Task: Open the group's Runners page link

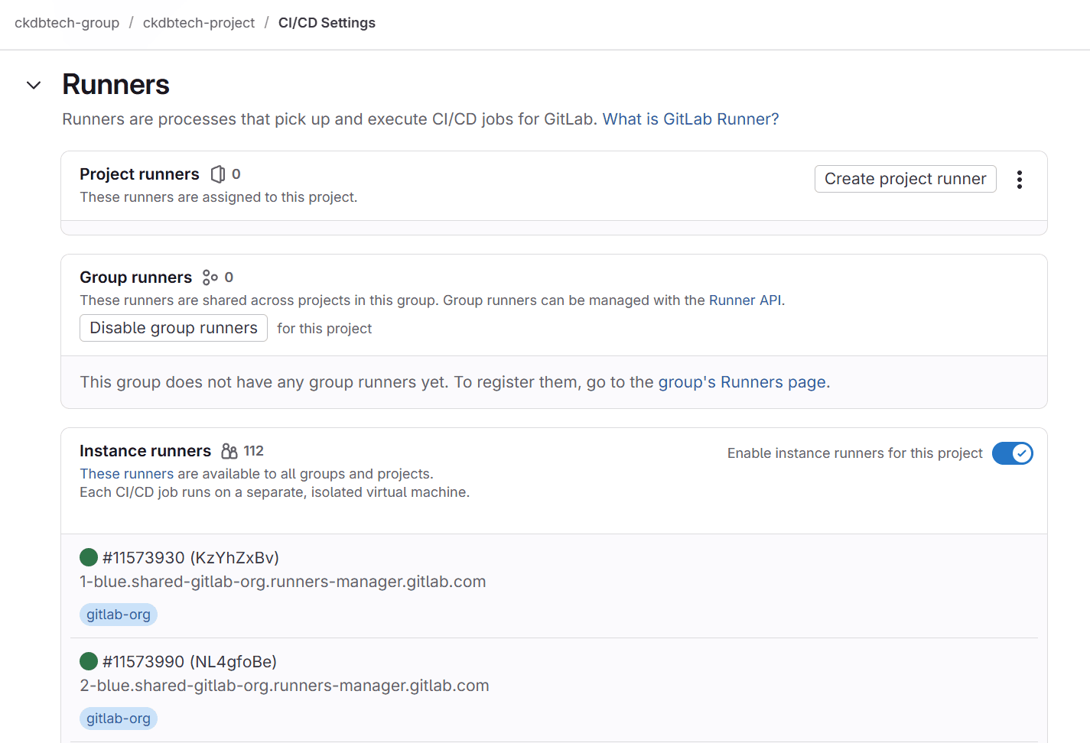Action: pos(741,381)
